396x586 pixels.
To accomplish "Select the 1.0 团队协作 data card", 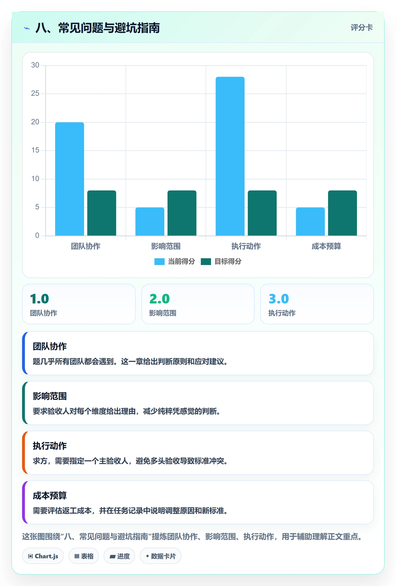I will click(x=79, y=304).
